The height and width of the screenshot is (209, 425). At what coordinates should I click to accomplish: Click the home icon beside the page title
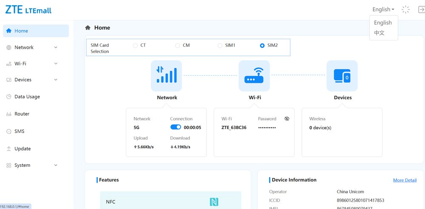point(88,28)
